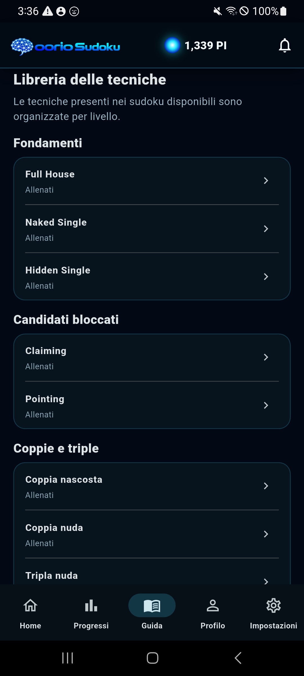Open Impostazioni gear icon

(x=274, y=606)
